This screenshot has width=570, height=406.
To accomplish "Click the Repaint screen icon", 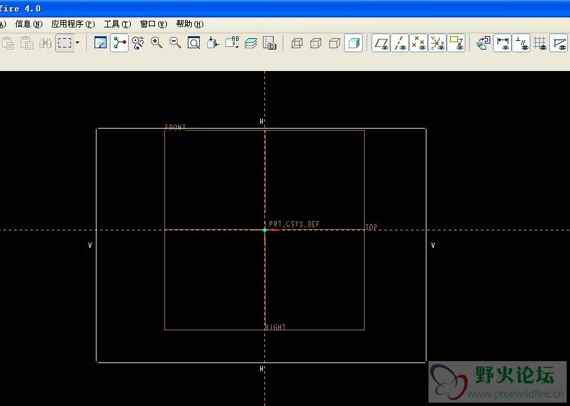I will (101, 43).
